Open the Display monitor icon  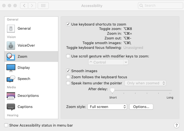click(11, 68)
